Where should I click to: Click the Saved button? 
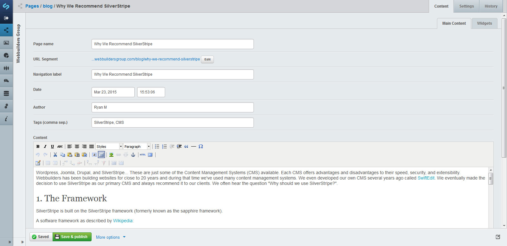41,237
